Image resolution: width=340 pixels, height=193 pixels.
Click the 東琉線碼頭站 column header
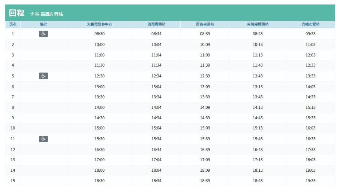(258, 24)
